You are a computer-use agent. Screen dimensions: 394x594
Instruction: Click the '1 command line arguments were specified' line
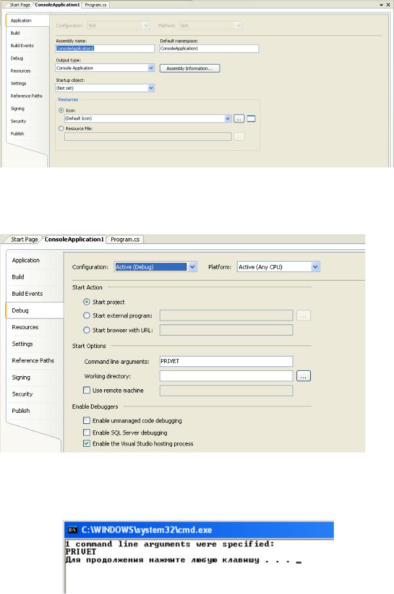[x=170, y=544]
